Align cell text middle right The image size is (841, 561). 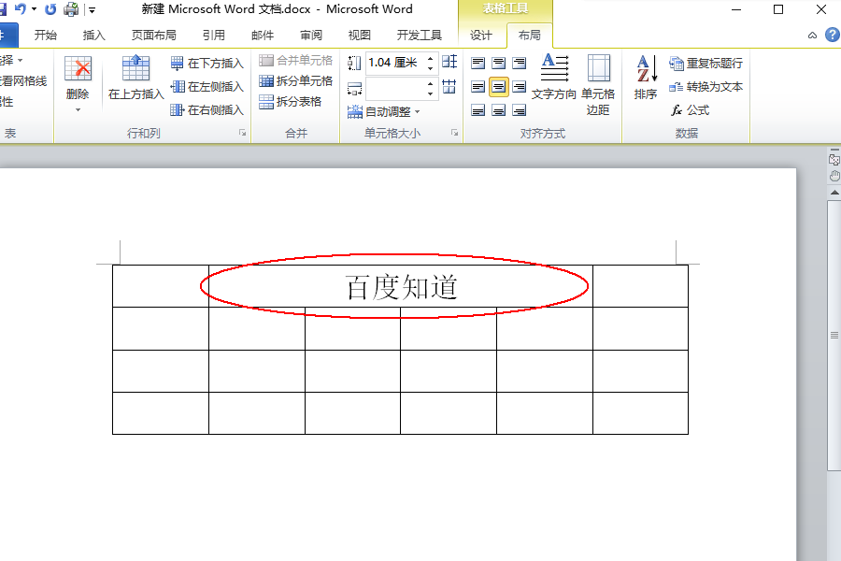[520, 86]
